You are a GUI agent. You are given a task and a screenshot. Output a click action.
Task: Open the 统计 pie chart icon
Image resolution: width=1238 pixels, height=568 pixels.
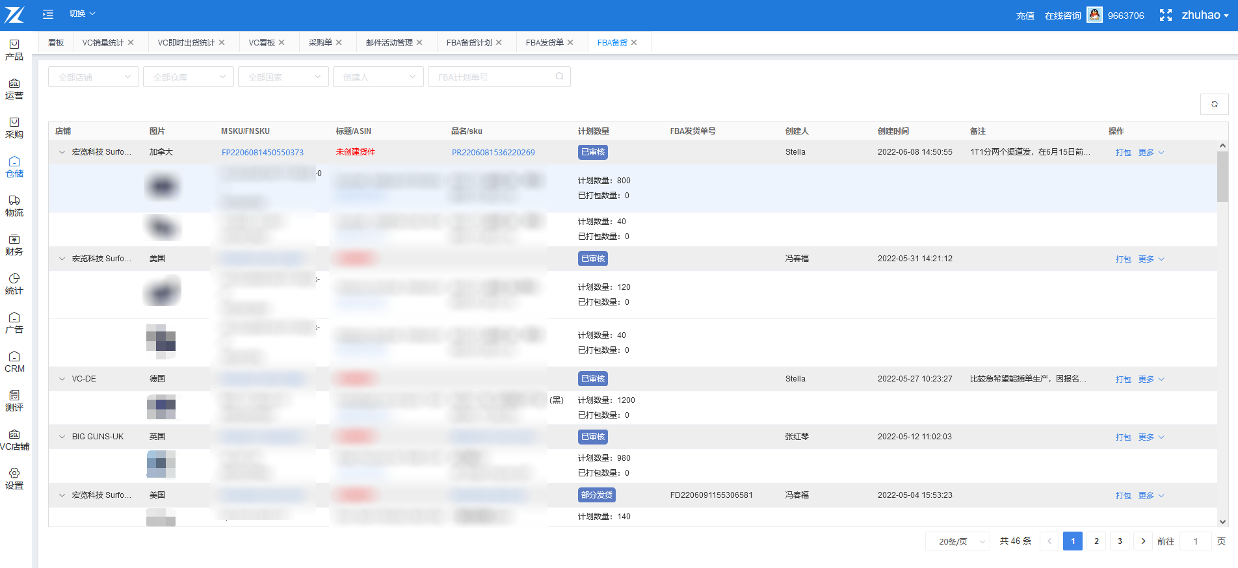pyautogui.click(x=14, y=279)
